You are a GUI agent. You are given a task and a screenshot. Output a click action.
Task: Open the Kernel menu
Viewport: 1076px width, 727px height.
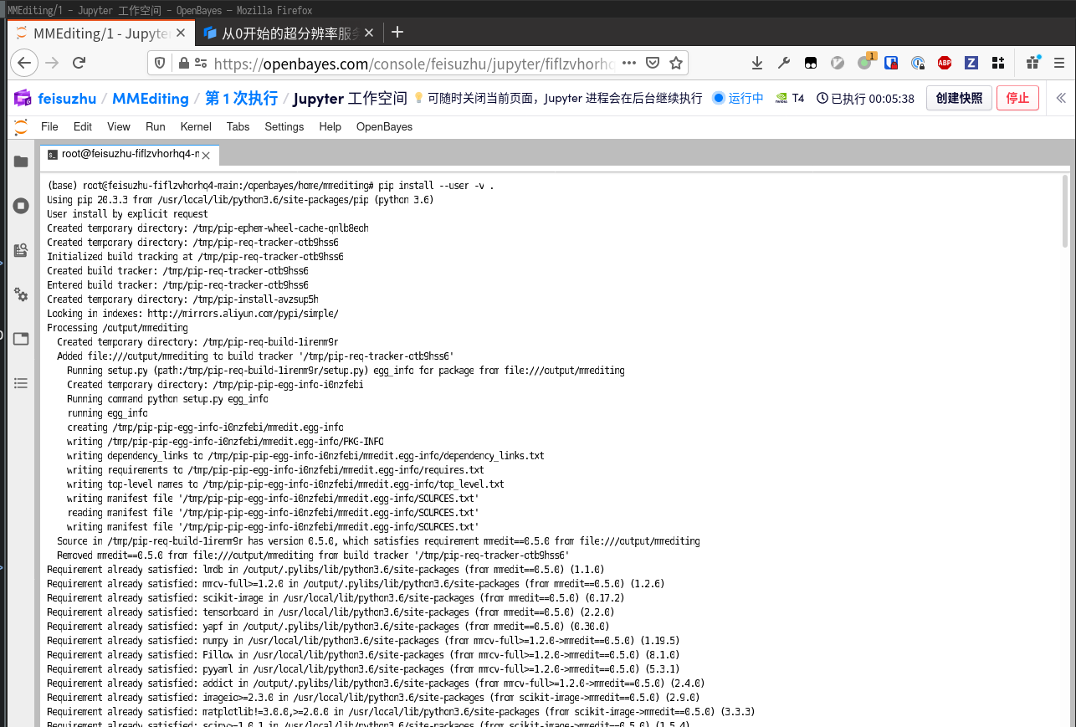(x=196, y=126)
